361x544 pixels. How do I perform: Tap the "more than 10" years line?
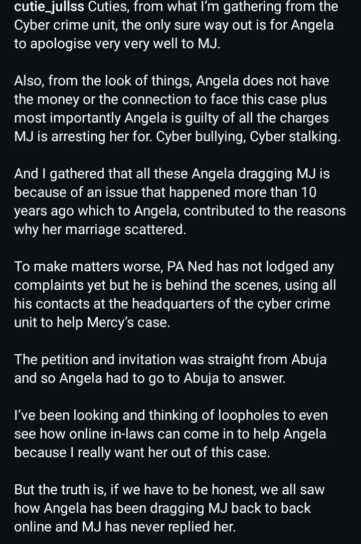pos(165,192)
